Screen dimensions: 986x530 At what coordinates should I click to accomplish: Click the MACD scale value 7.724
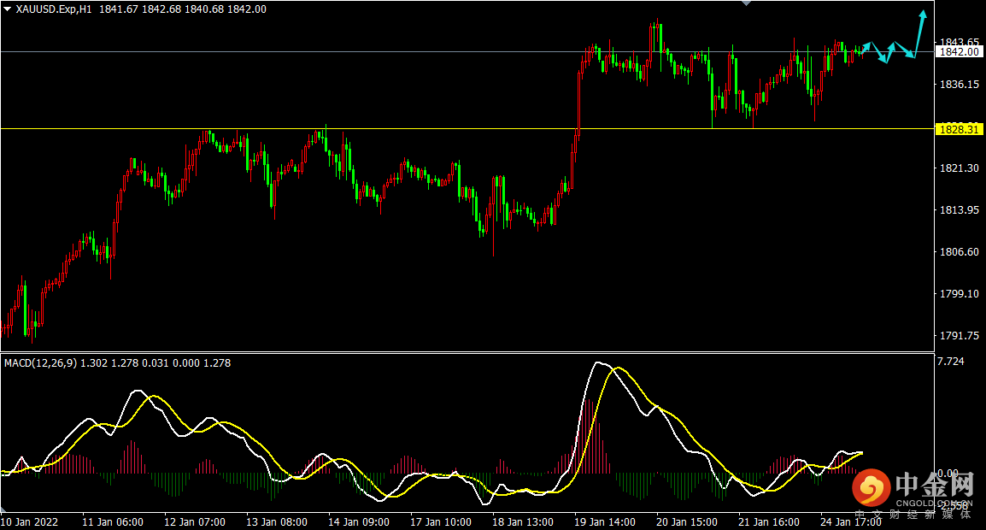tap(950, 362)
